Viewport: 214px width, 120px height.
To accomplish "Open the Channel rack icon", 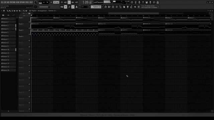I will (x=113, y=7).
